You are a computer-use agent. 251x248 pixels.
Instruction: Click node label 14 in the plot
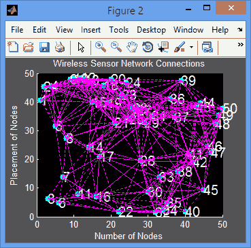pyautogui.click(x=96, y=148)
